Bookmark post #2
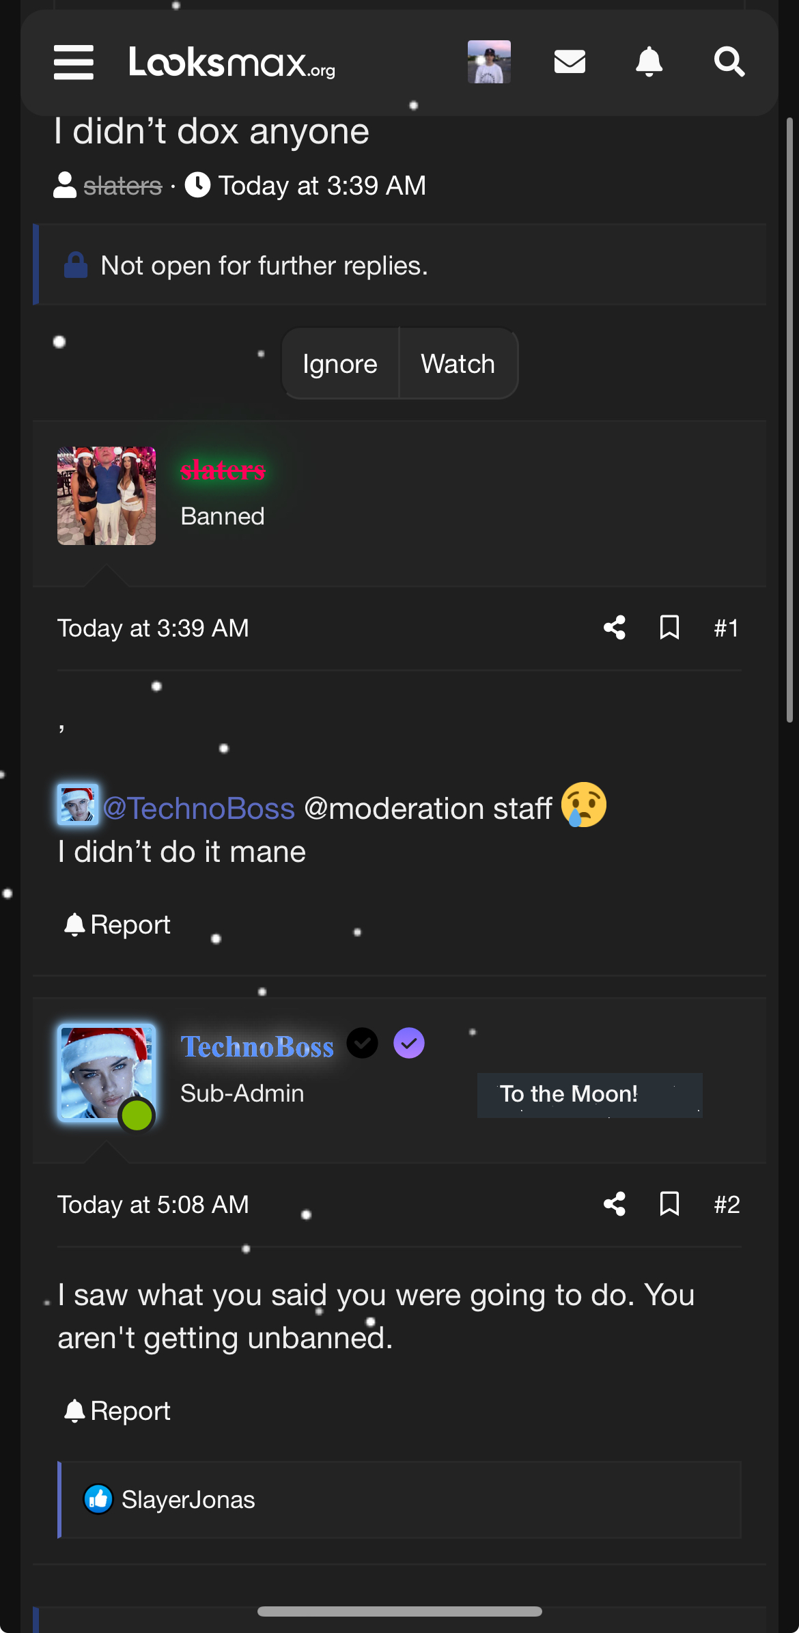 point(669,1204)
